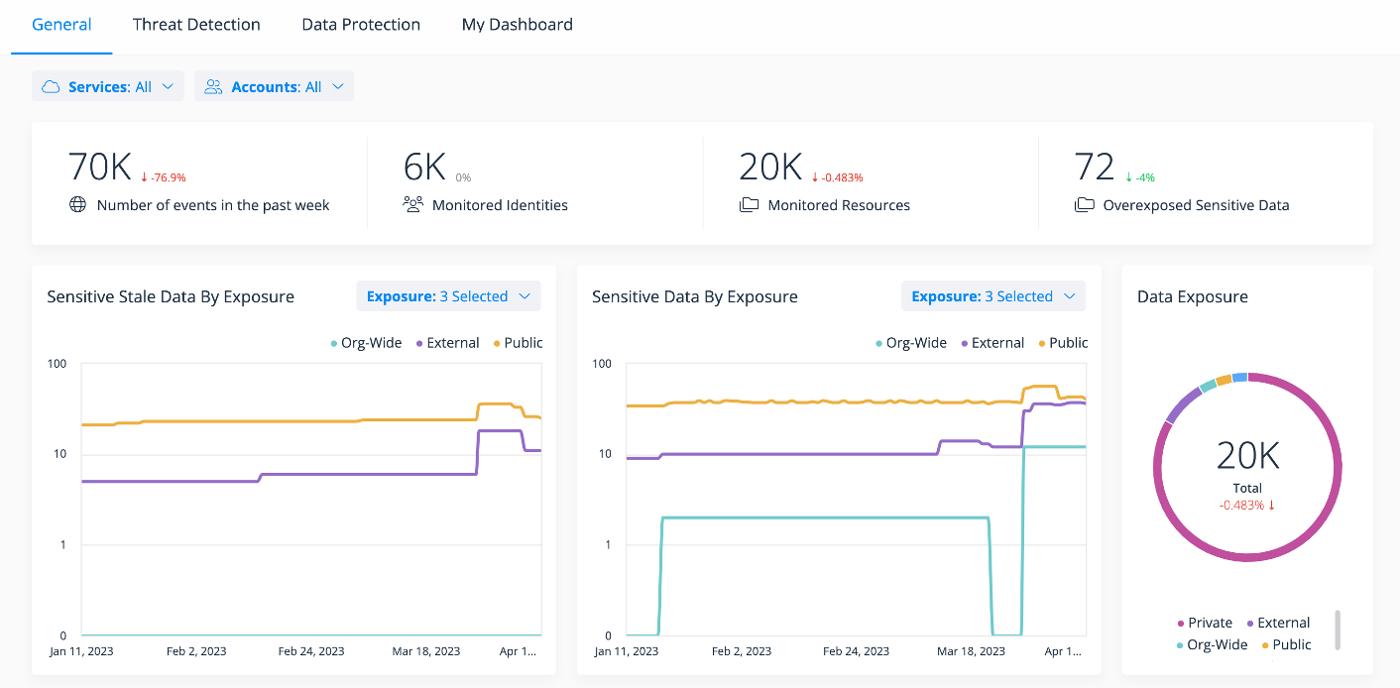Image resolution: width=1400 pixels, height=688 pixels.
Task: Click the cloud icon in Services filter
Action: (x=51, y=87)
